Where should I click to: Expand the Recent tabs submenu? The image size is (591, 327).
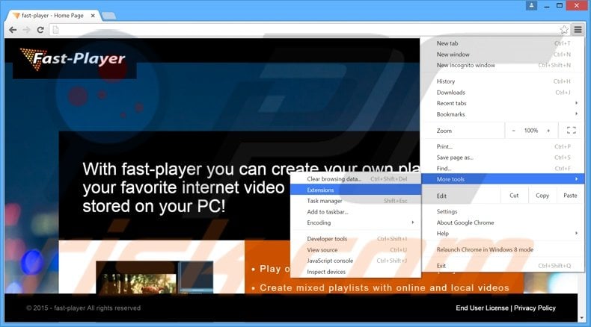point(503,103)
